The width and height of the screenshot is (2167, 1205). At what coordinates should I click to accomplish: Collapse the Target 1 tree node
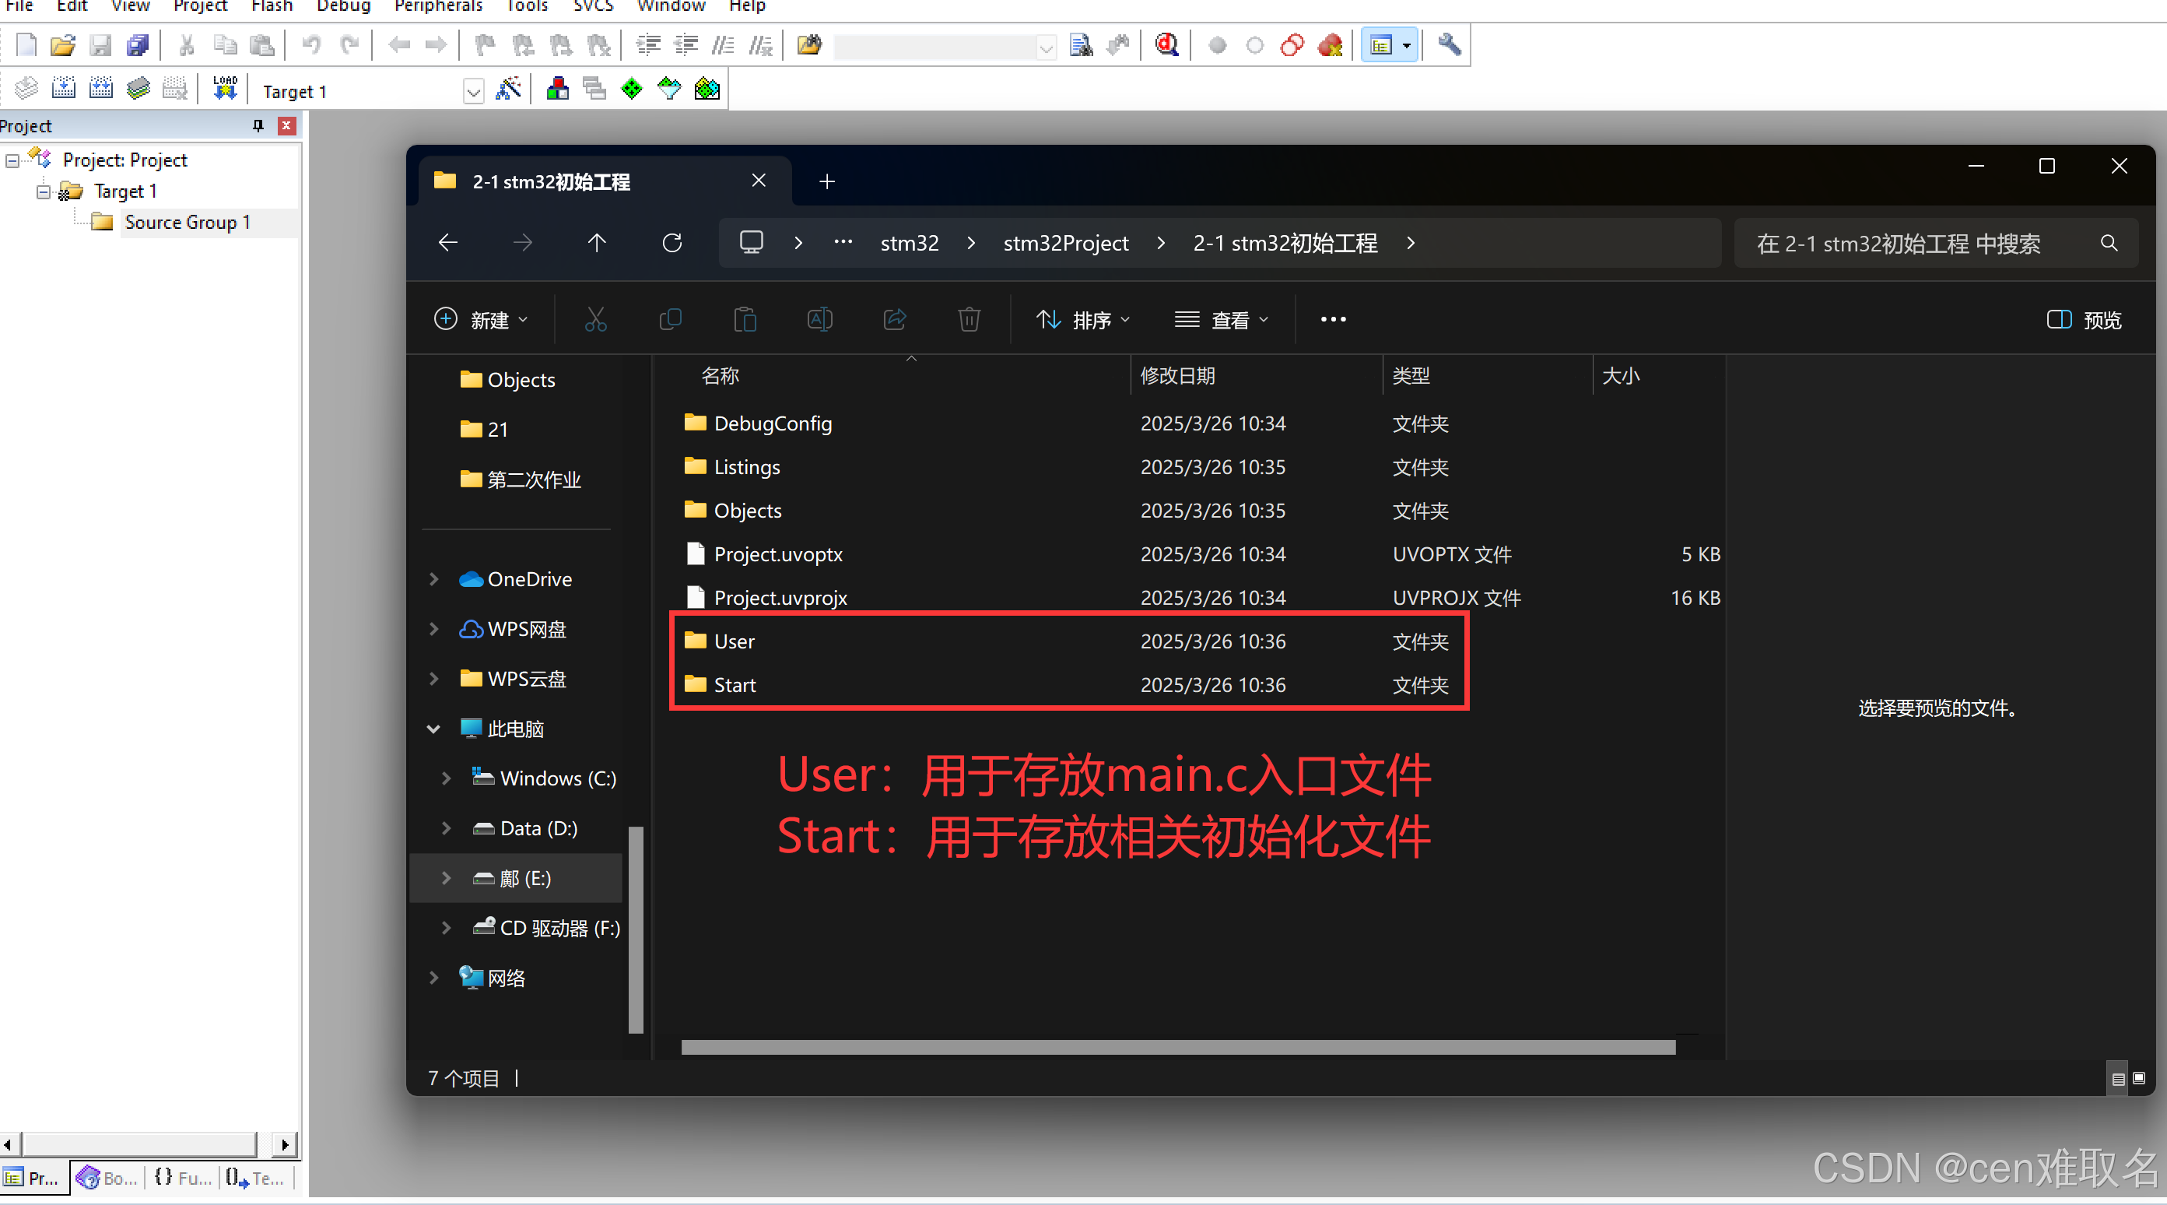pos(44,191)
